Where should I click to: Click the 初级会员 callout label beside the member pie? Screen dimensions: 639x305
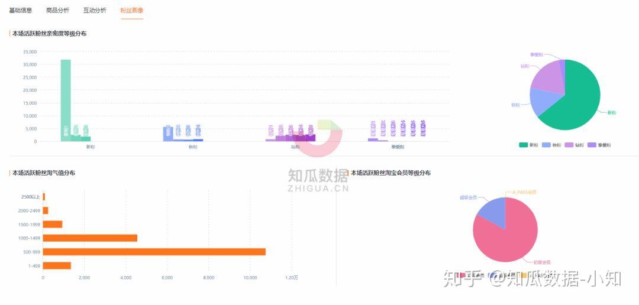pos(543,262)
